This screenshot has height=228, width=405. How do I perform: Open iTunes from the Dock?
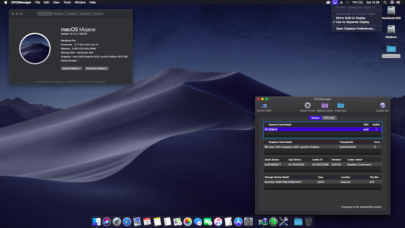(x=218, y=222)
